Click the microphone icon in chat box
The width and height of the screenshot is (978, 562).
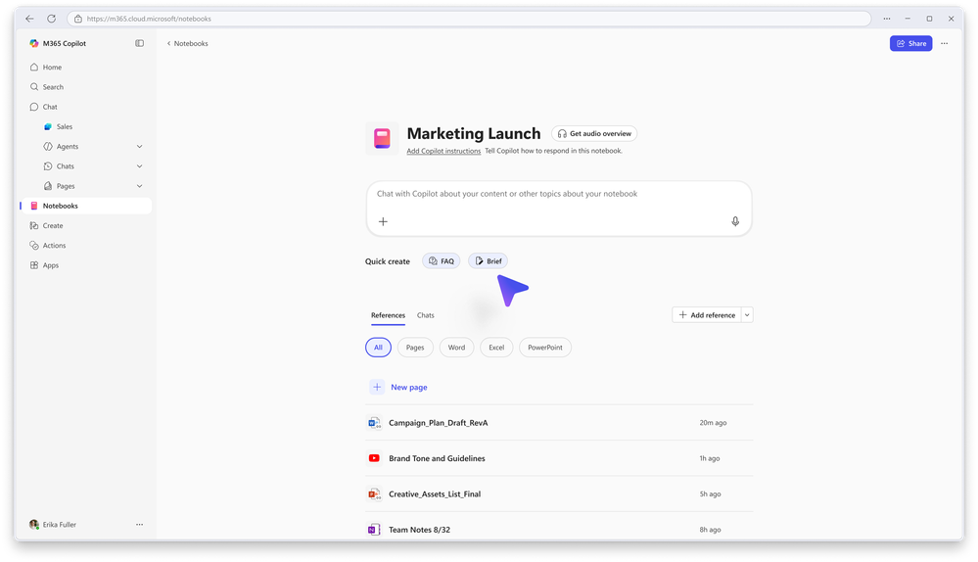[x=735, y=221]
